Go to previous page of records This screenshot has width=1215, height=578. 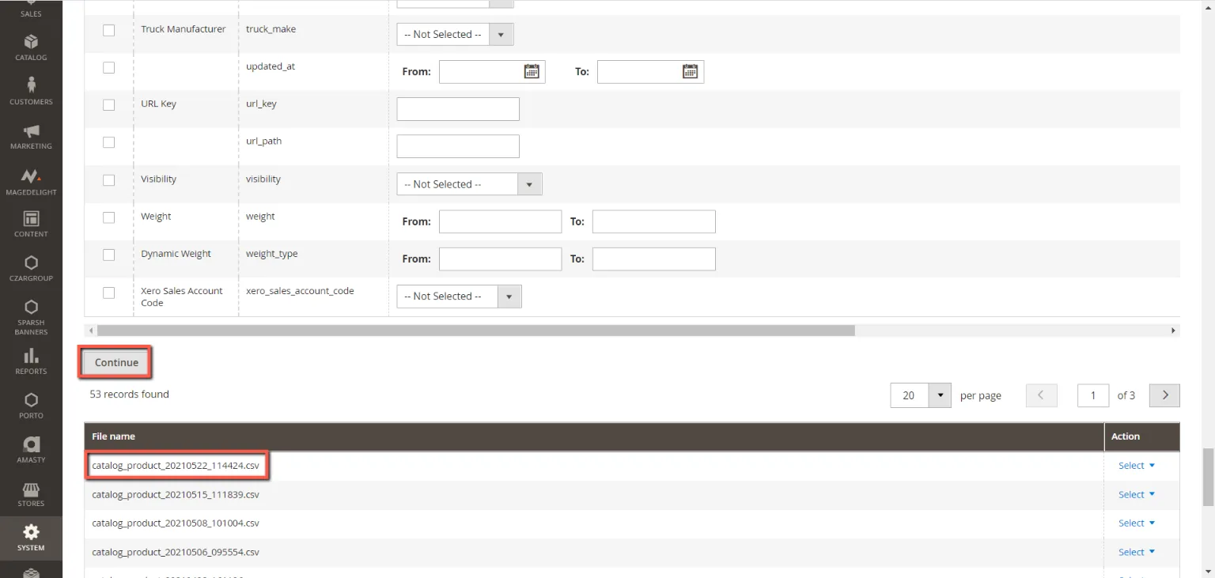click(x=1042, y=395)
